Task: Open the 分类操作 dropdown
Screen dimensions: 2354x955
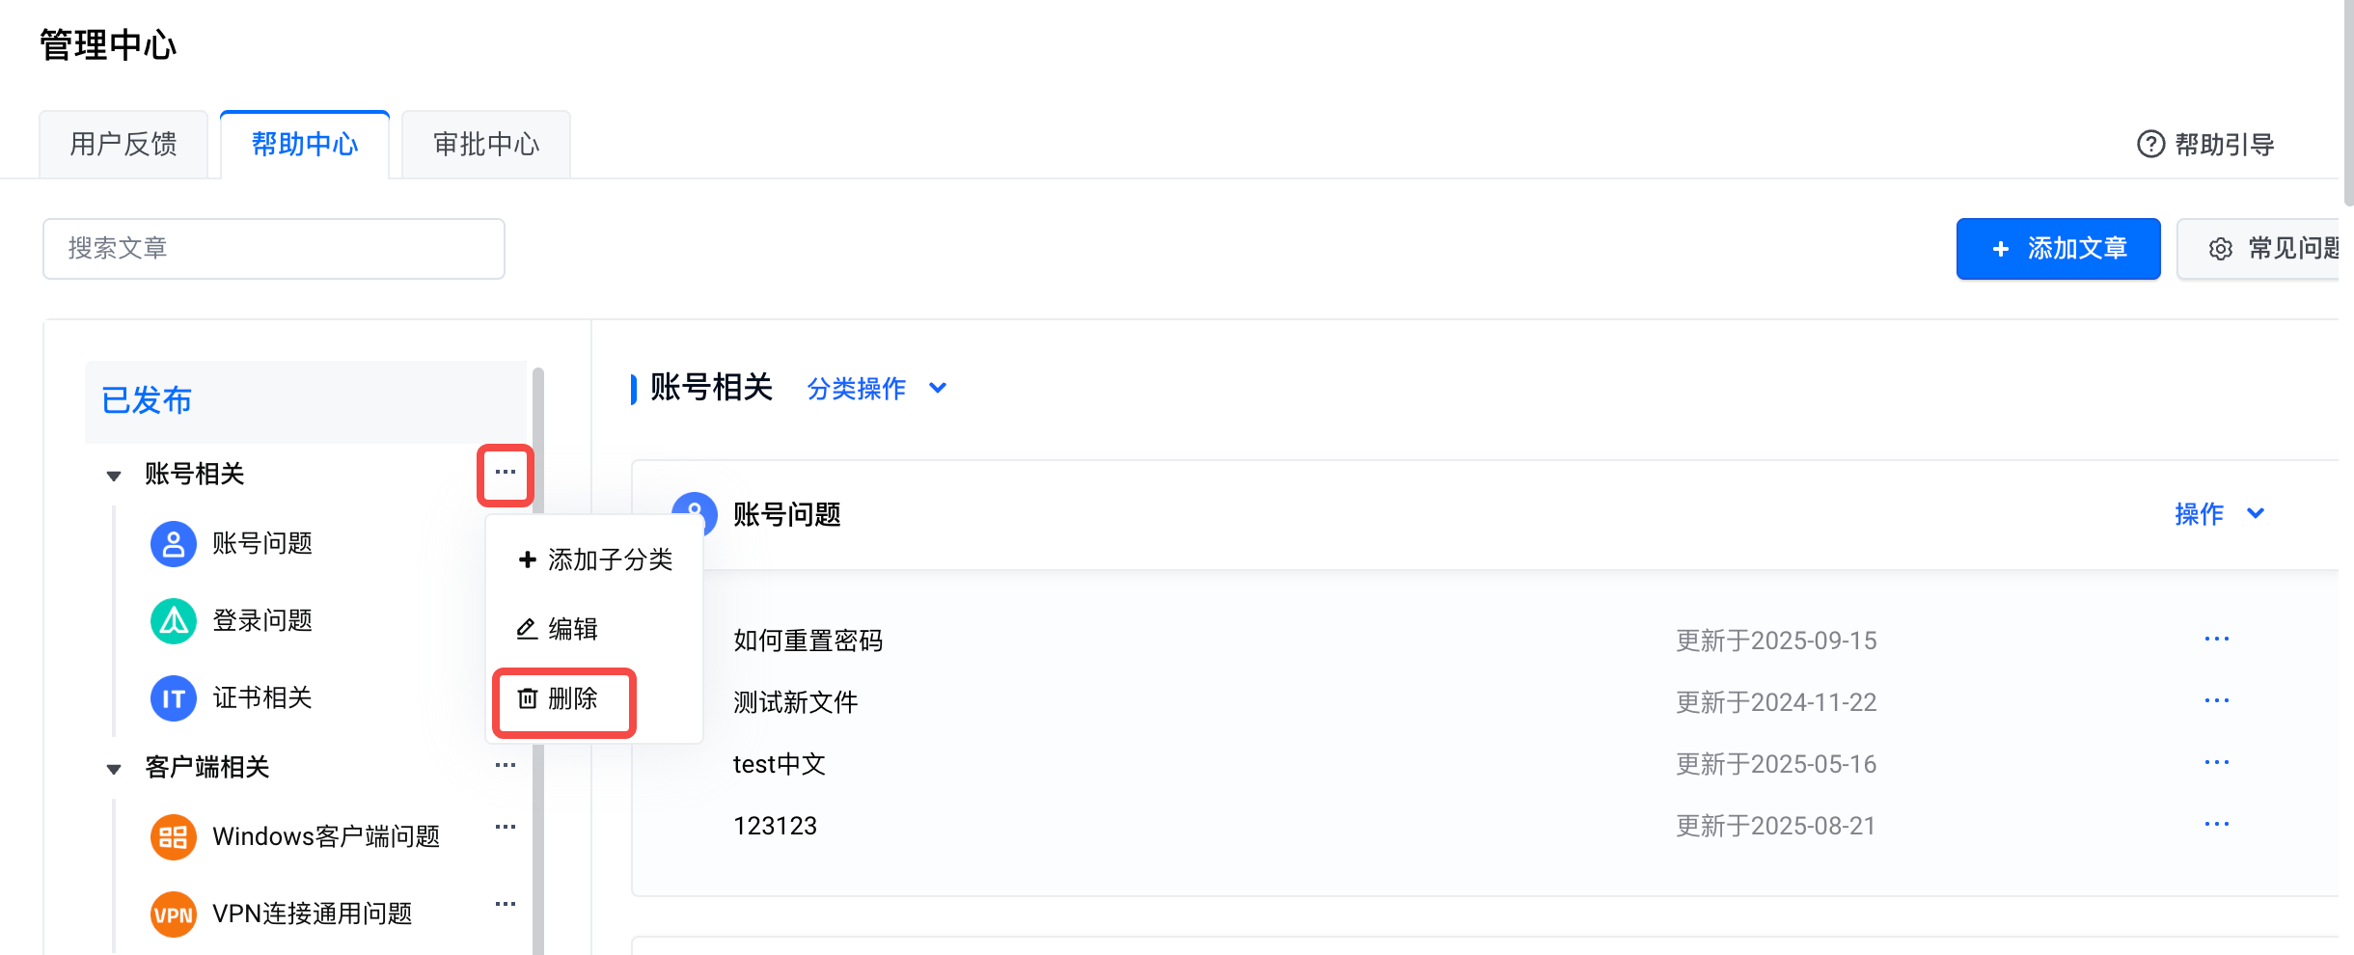Action: point(877,389)
